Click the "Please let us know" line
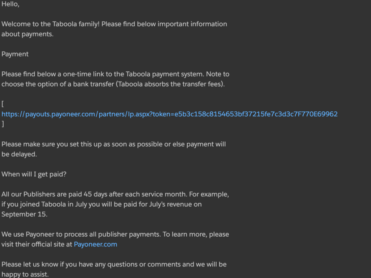371x278 pixels. [x=114, y=264]
